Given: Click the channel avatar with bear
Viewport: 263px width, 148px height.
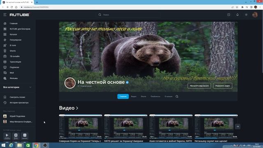Looking at the screenshot, I should coord(70,83).
